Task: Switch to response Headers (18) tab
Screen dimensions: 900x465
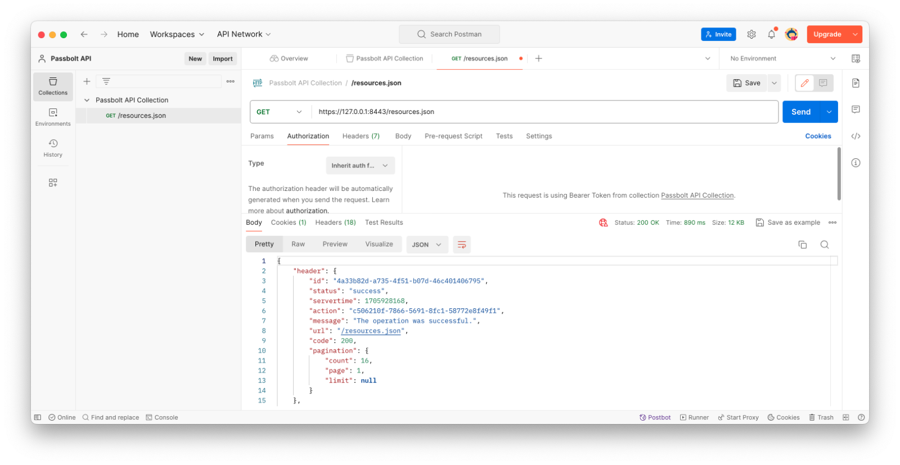Action: pos(335,222)
